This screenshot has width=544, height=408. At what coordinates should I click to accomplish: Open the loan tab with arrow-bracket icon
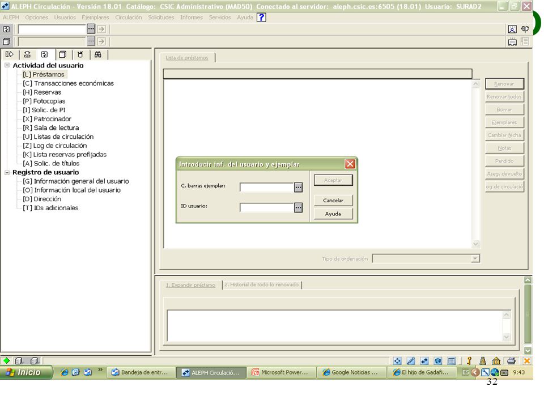pyautogui.click(x=10, y=54)
